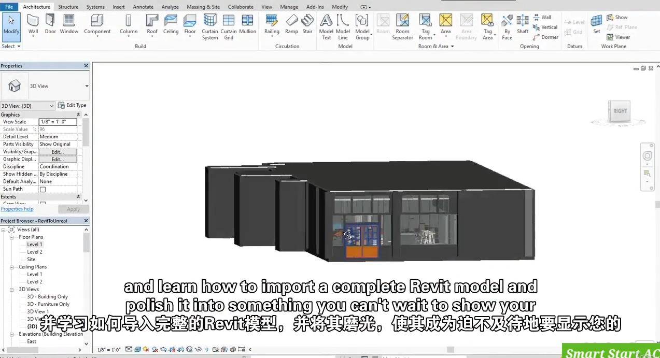The image size is (660, 358).
Task: Select Level 2 under Floor Plans
Action: pyautogui.click(x=35, y=252)
